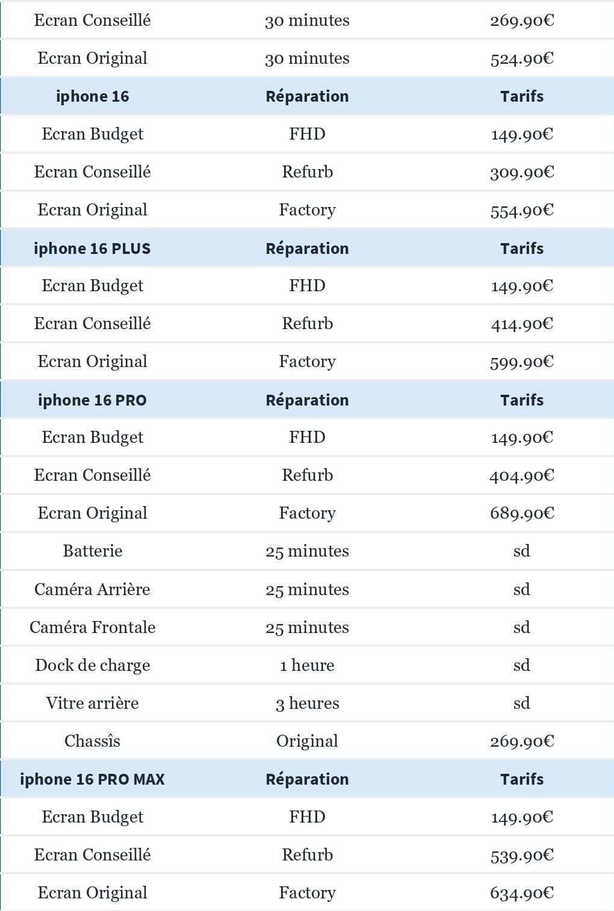
Task: Select the 3 heures repair time
Action: pos(307,703)
